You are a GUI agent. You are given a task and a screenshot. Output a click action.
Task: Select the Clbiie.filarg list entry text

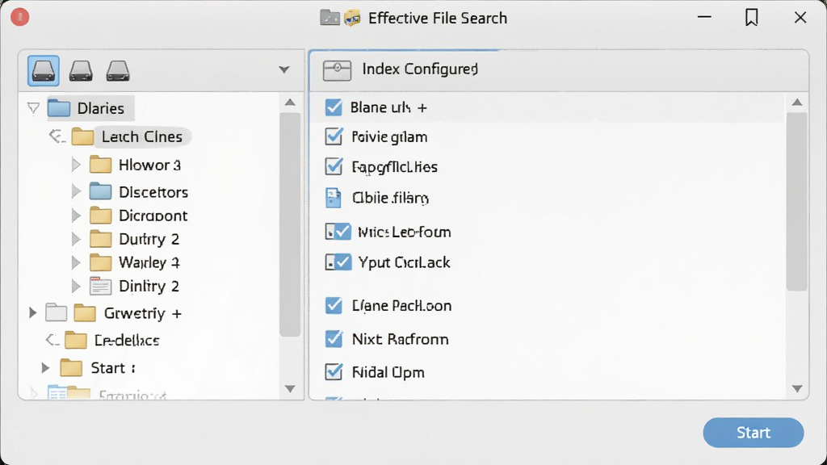[390, 199]
